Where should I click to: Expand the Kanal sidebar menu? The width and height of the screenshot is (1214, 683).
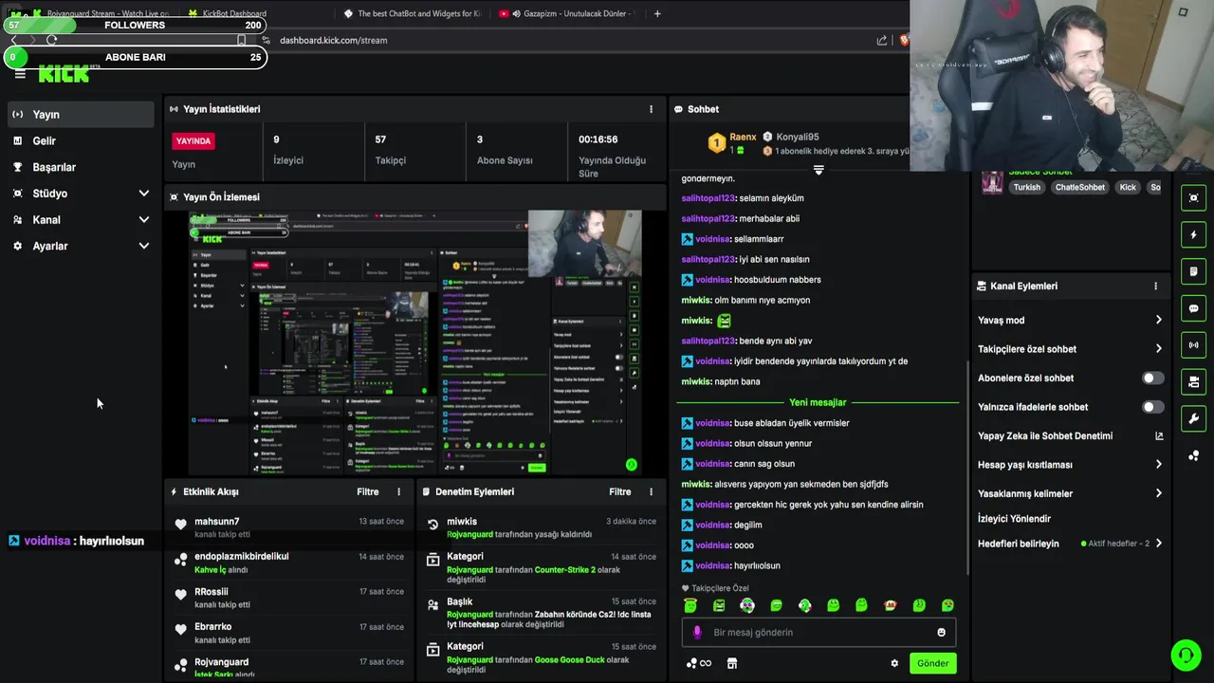(x=81, y=220)
